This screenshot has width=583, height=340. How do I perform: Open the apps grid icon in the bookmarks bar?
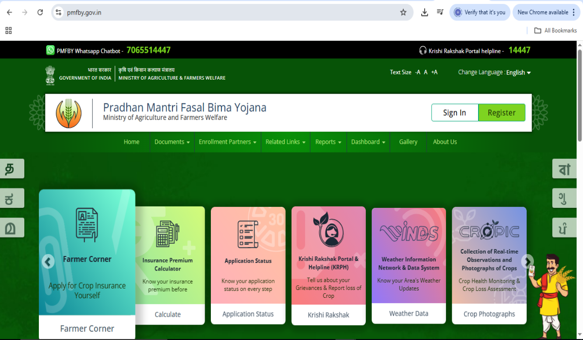coord(8,31)
